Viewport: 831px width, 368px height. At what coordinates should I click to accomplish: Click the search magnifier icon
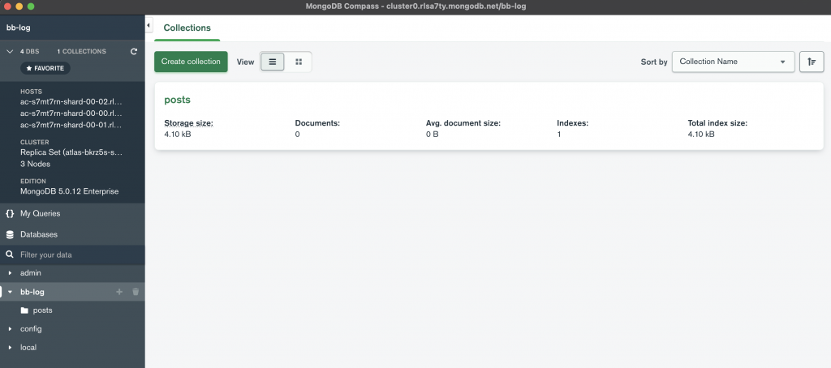pyautogui.click(x=10, y=255)
